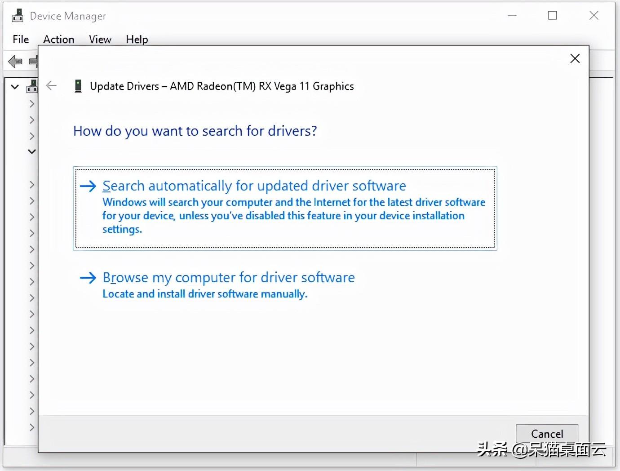Collapse the root computer node in device tree

(15, 87)
